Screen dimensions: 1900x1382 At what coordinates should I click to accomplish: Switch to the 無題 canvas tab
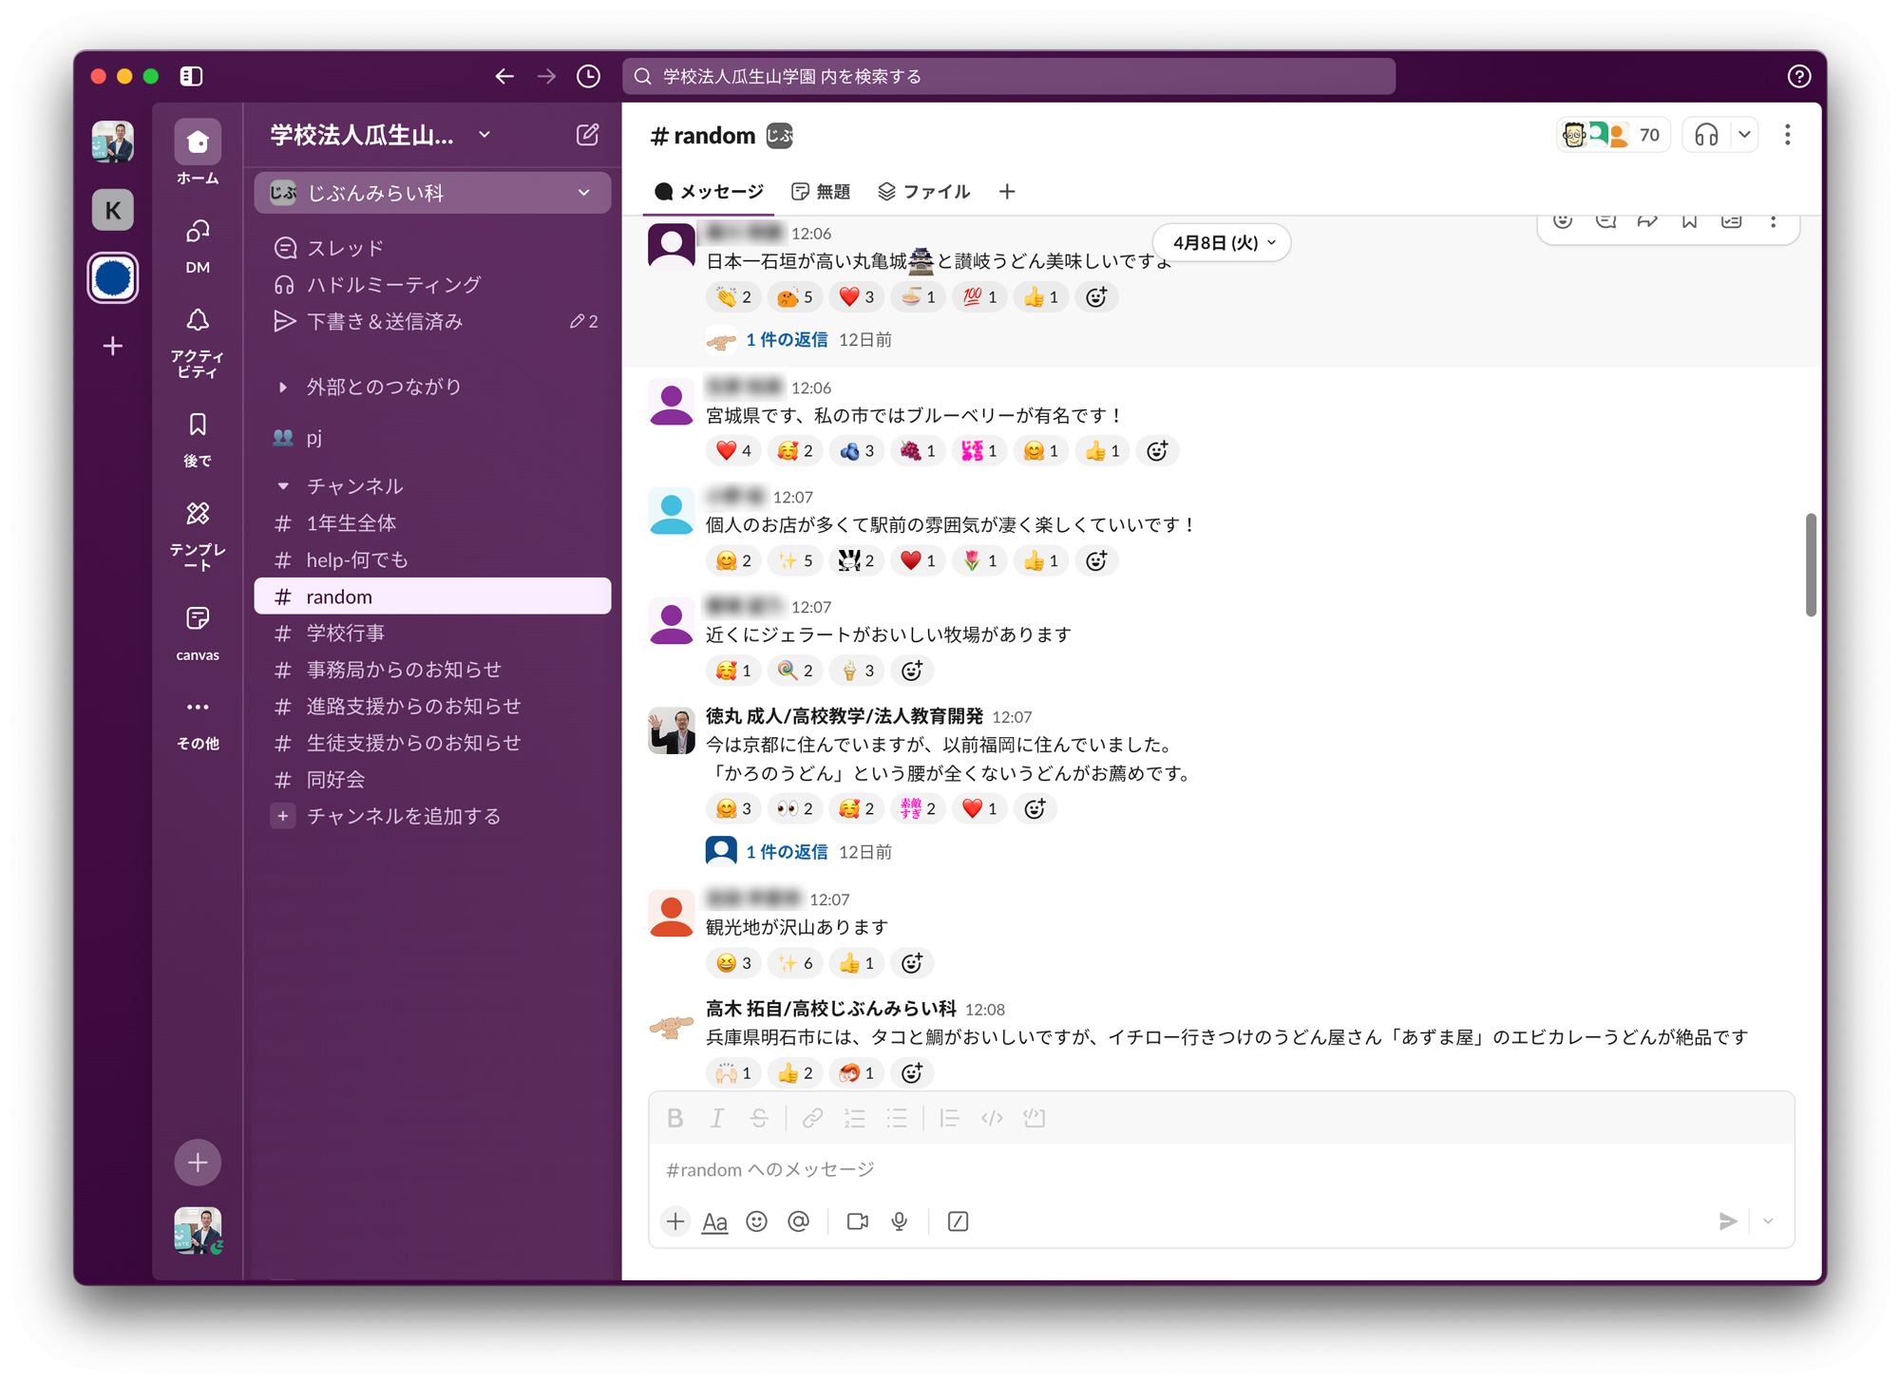pos(820,192)
